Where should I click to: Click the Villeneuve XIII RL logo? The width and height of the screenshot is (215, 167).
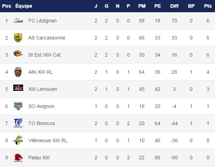click(18, 140)
